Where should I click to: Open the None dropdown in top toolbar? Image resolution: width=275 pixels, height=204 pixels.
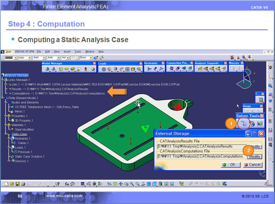pos(86,57)
